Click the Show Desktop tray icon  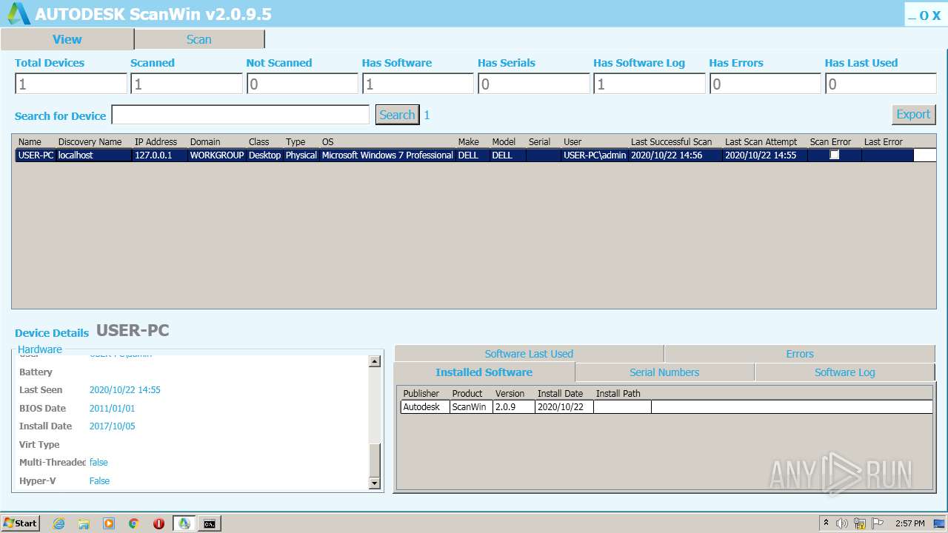(x=940, y=523)
